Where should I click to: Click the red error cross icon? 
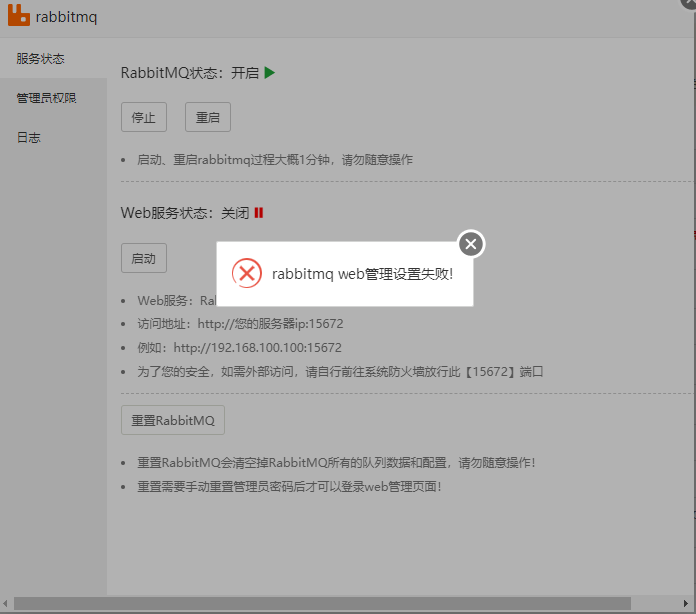pyautogui.click(x=247, y=273)
